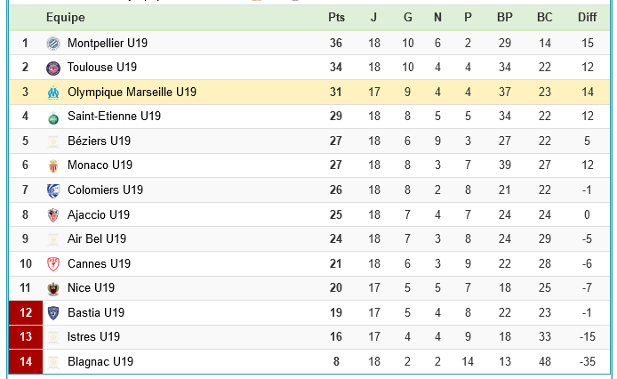
Task: Click the Cannes U19 club crest icon
Action: pos(53,264)
